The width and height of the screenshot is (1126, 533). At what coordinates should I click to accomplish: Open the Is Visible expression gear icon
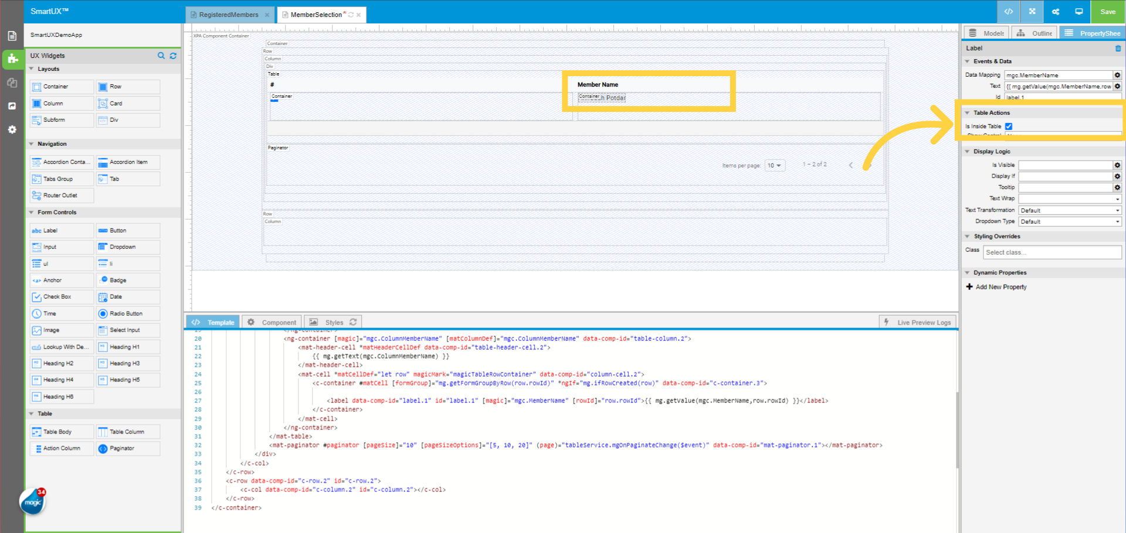[x=1117, y=165]
